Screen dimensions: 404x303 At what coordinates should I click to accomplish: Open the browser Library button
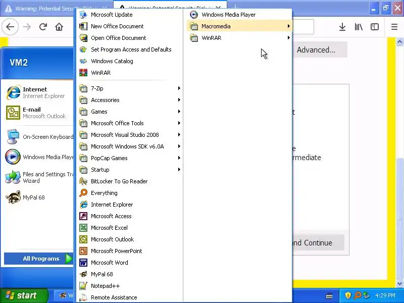point(359,27)
